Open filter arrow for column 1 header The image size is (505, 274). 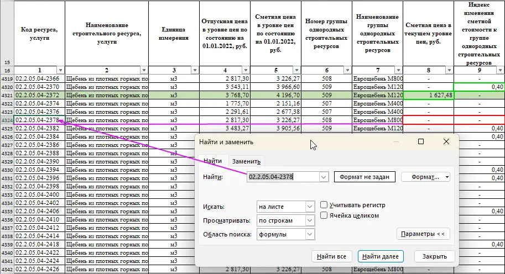(60, 70)
